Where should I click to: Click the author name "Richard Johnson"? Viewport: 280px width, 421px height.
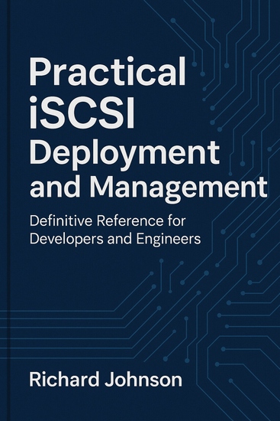106,380
